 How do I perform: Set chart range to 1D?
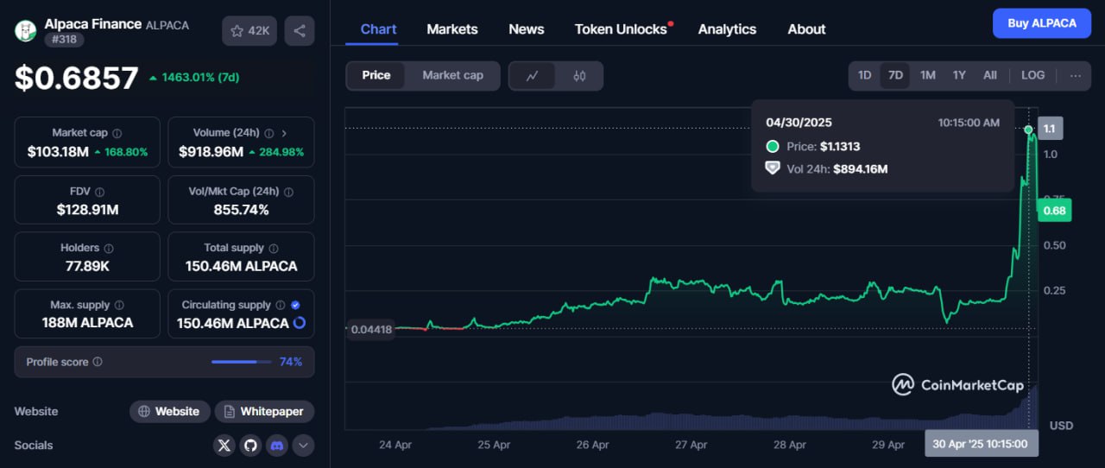coord(864,75)
